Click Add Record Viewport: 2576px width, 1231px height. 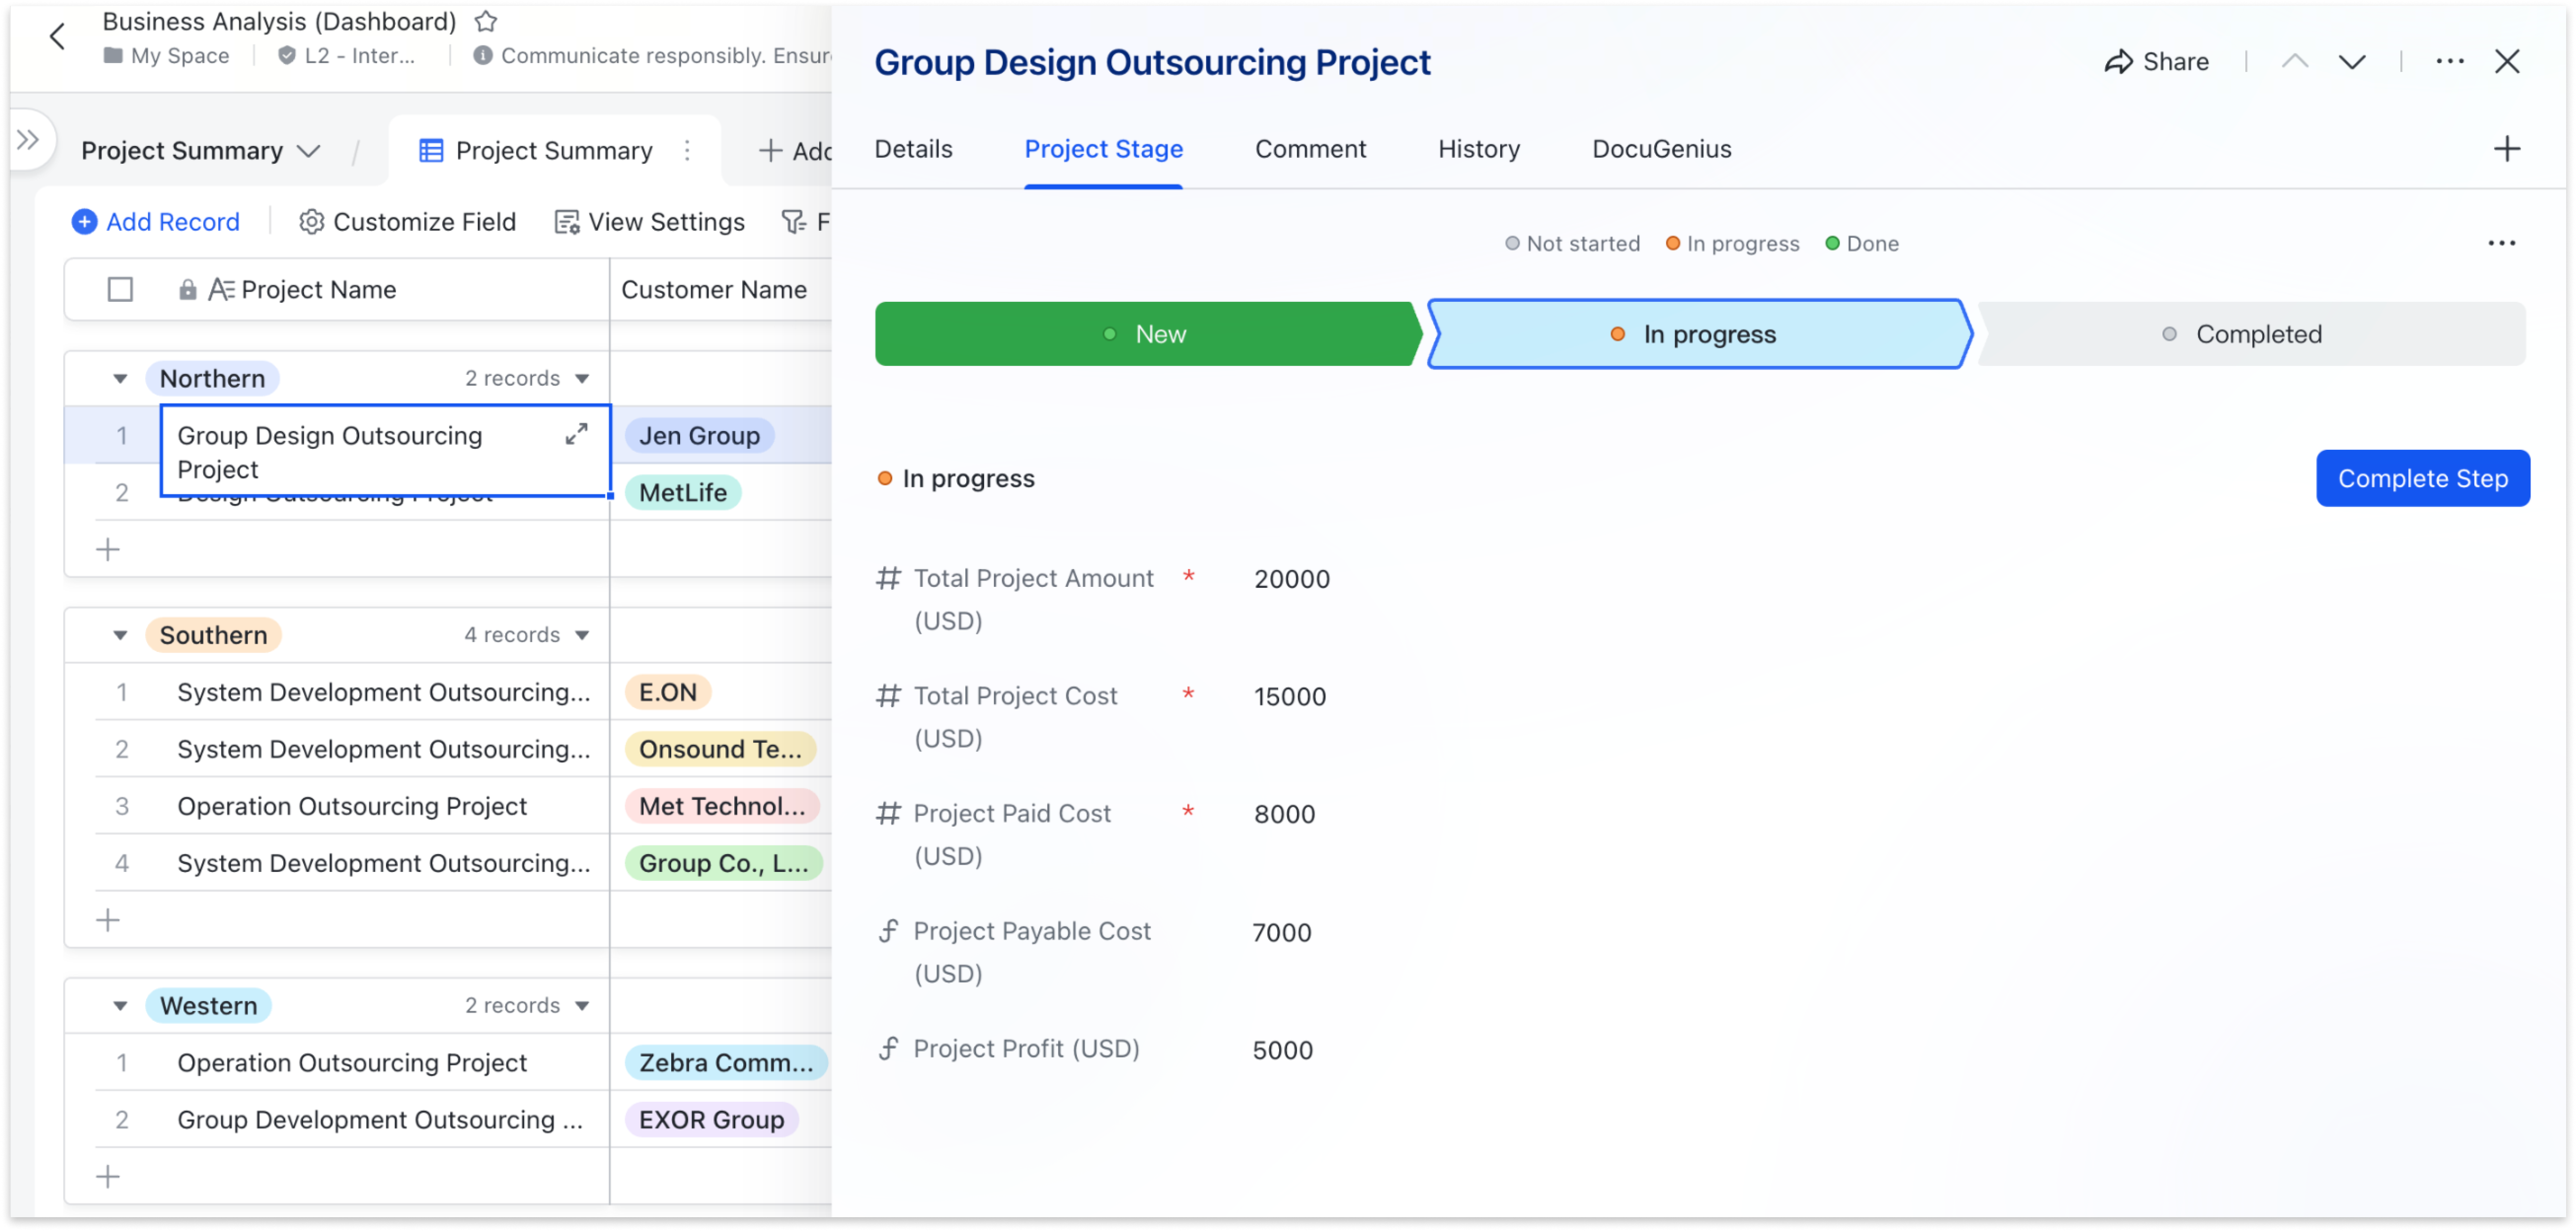156,221
